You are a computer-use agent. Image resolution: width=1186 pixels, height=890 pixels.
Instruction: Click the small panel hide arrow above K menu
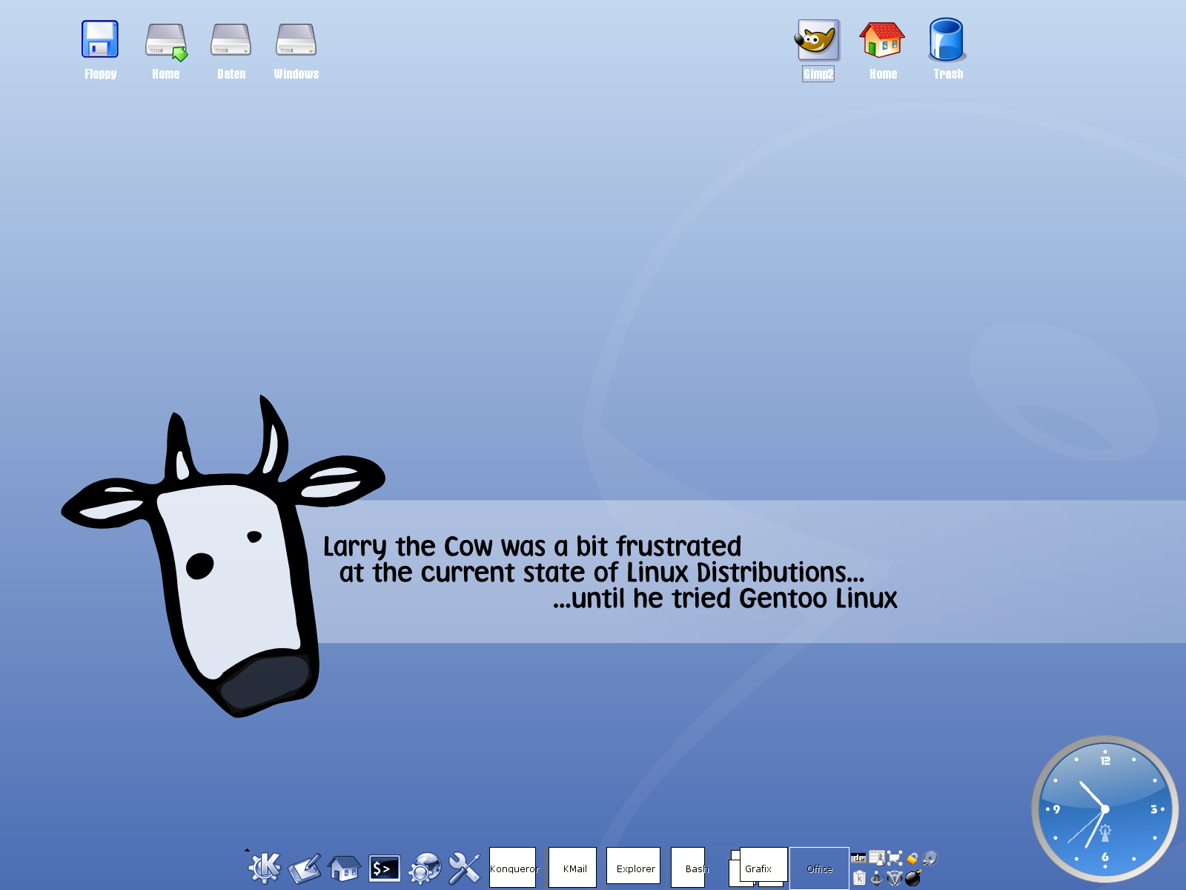[247, 850]
